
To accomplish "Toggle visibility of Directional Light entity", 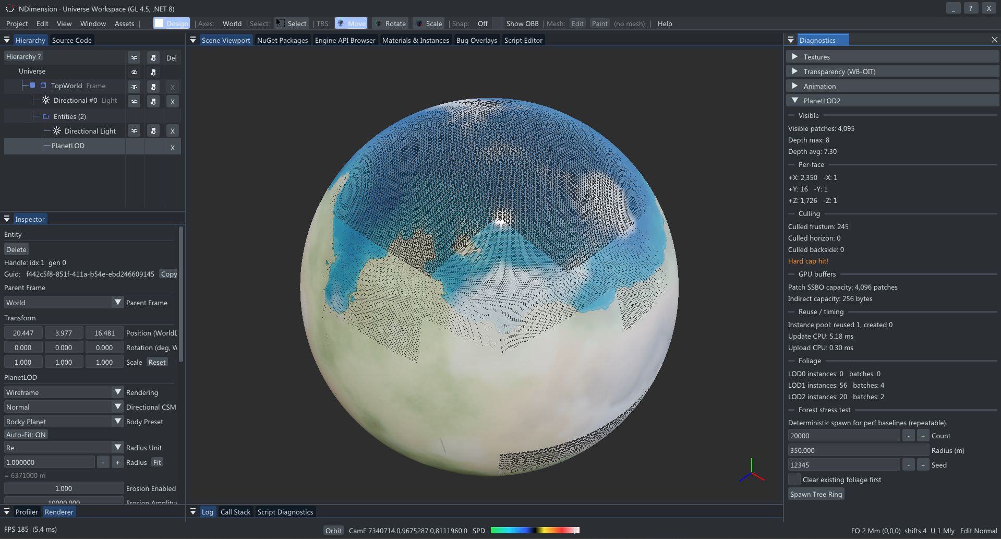I will 134,130.
